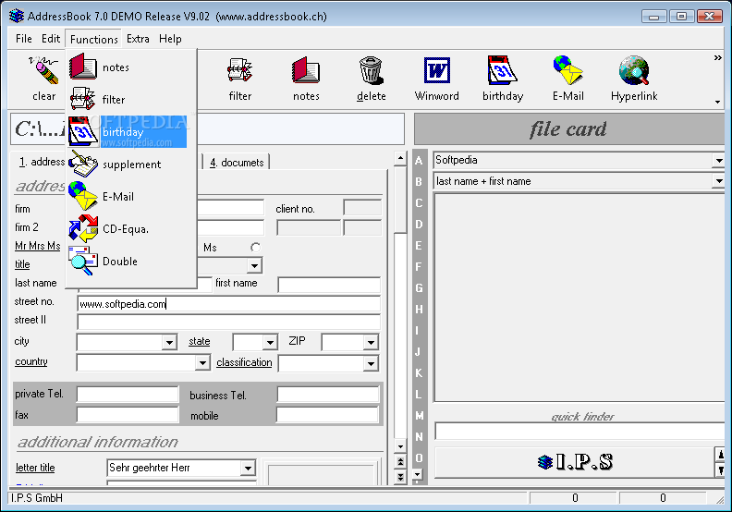
Task: Expand the classification dropdown
Action: pyautogui.click(x=371, y=363)
